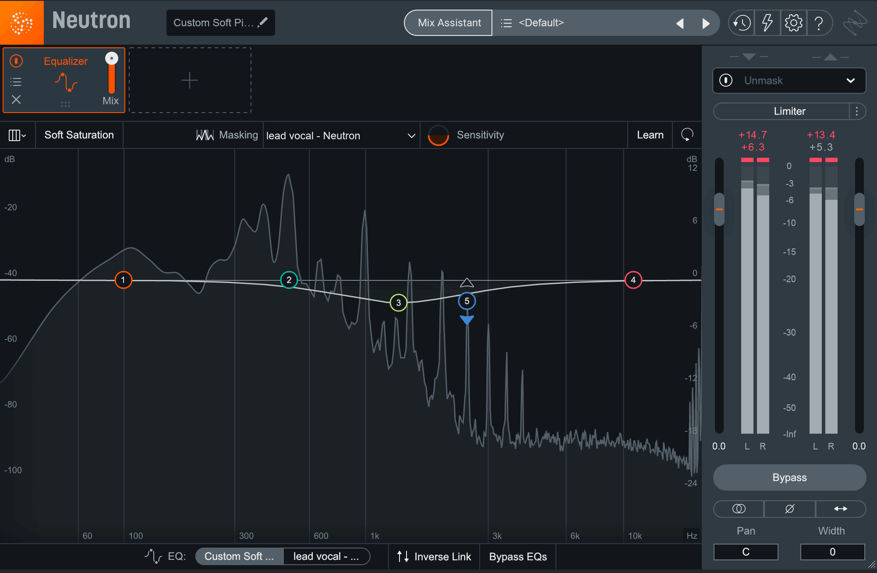Viewport: 877px width, 573px height.
Task: Open the undo history clock icon
Action: point(742,23)
